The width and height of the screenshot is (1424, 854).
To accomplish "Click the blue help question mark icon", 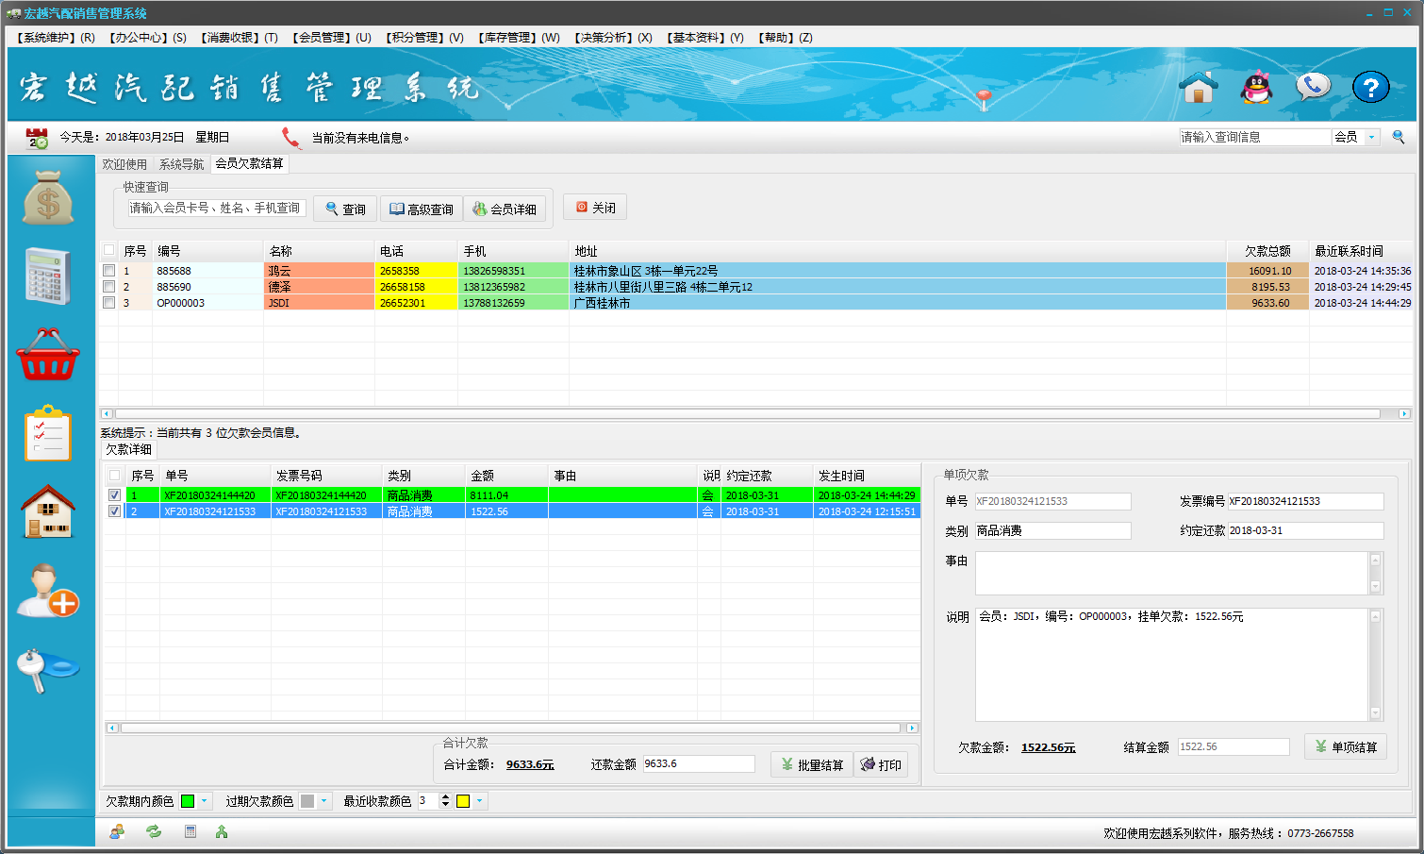I will point(1370,88).
